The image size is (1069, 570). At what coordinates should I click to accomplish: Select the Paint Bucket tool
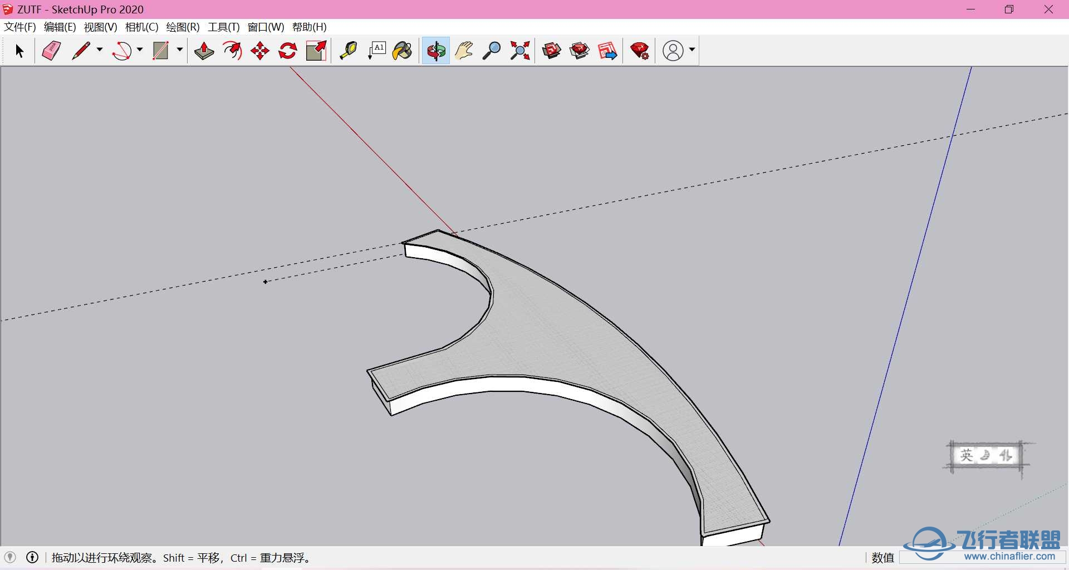pos(402,51)
